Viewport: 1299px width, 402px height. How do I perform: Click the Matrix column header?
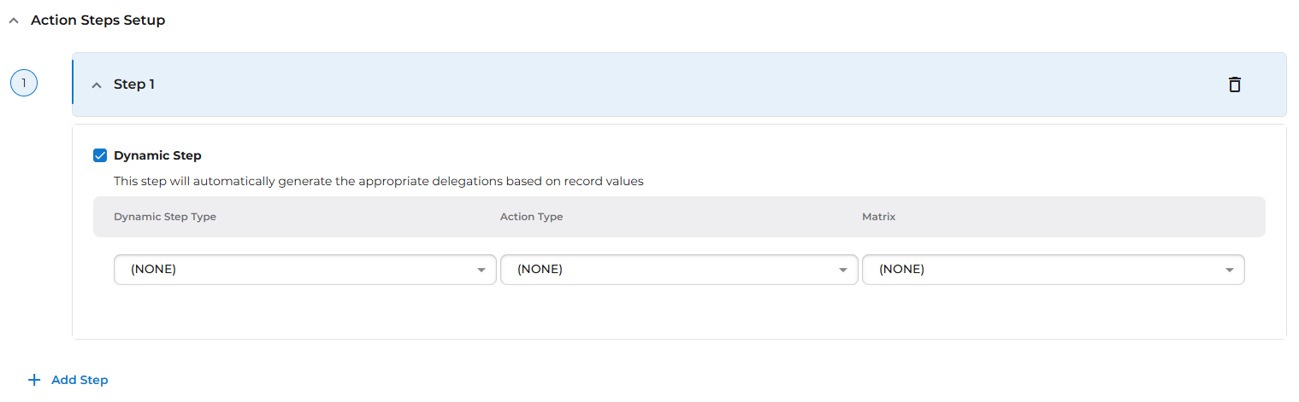(878, 217)
